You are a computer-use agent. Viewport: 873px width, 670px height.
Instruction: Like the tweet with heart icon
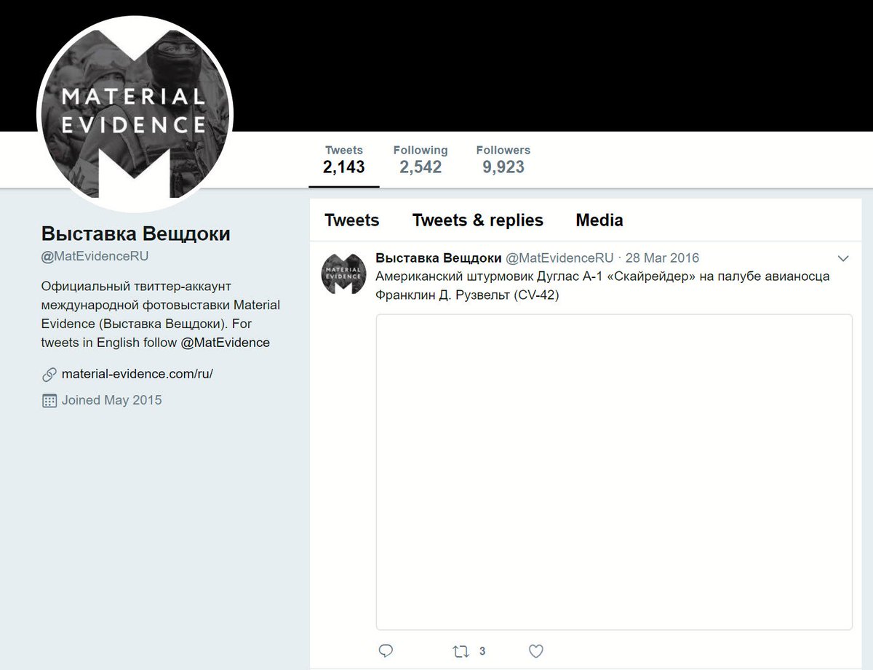[536, 651]
